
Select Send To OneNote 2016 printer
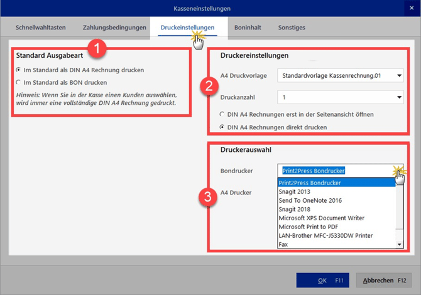coord(309,200)
